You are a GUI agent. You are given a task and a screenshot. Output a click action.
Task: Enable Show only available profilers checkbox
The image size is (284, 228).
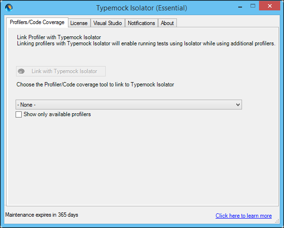pos(19,114)
